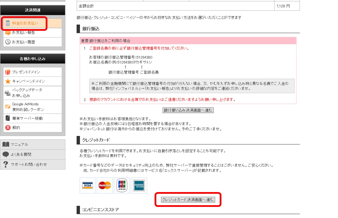Screen dimensions: 338x218
Task: Click the star icon for キャンペーンドメイン
Action: [x=8, y=81]
